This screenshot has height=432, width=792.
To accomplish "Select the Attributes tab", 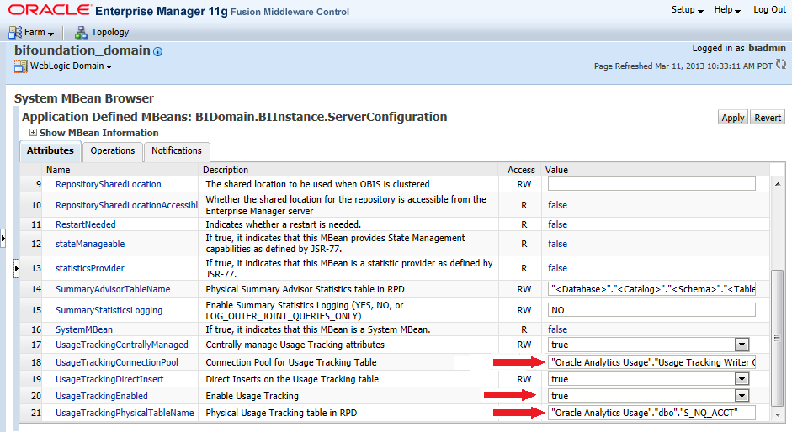I will 50,151.
